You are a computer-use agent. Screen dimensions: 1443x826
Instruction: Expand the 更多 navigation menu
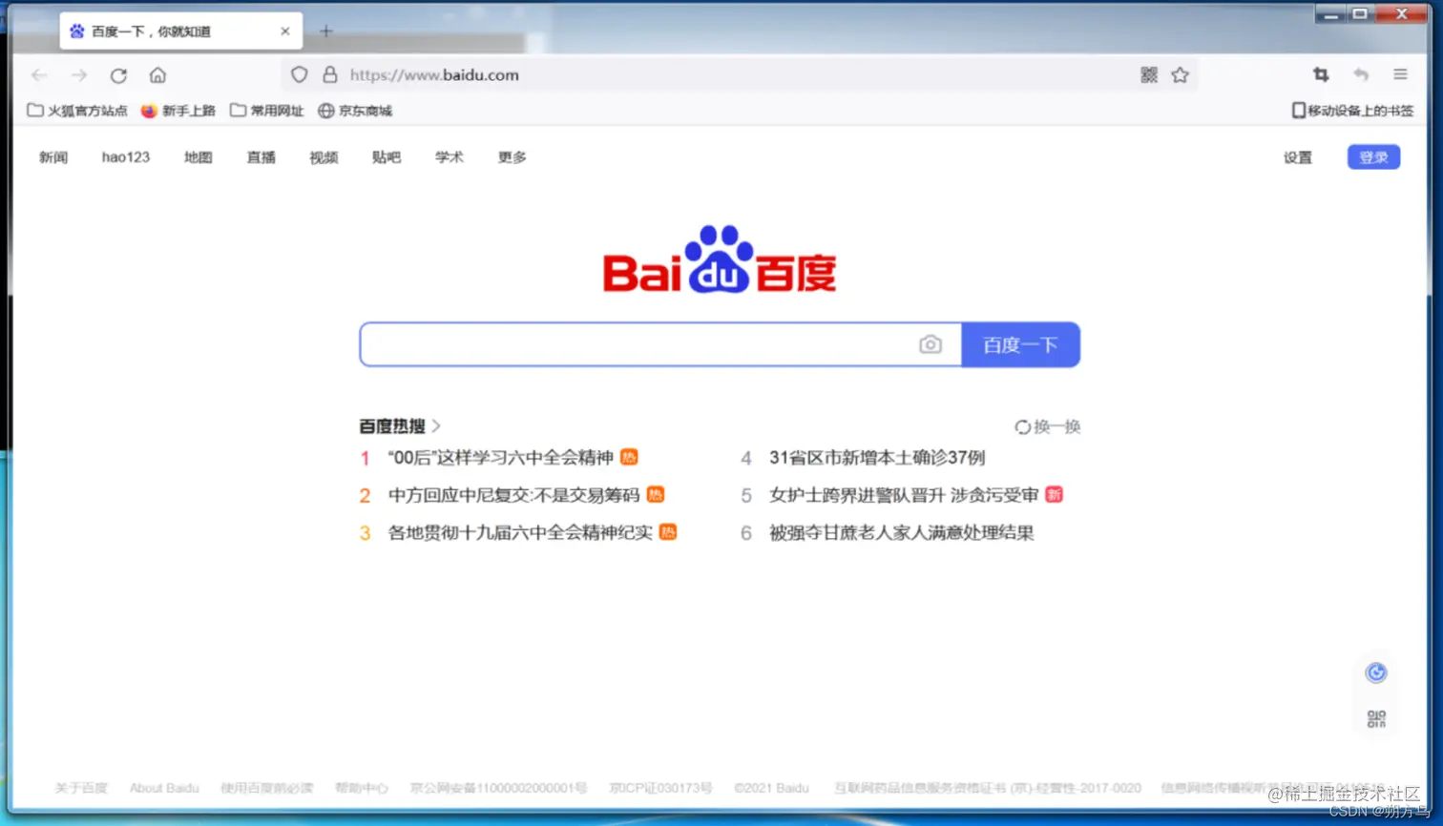(512, 157)
